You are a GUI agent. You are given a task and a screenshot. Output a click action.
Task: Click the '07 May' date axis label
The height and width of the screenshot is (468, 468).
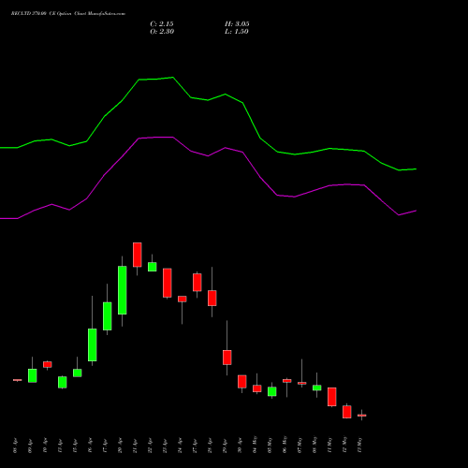300,445
